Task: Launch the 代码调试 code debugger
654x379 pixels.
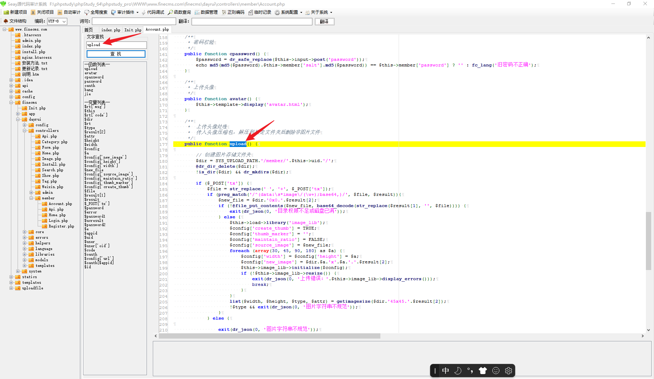Action: [x=153, y=12]
